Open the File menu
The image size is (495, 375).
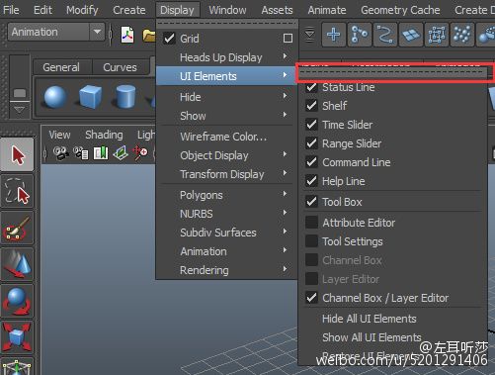tap(11, 10)
